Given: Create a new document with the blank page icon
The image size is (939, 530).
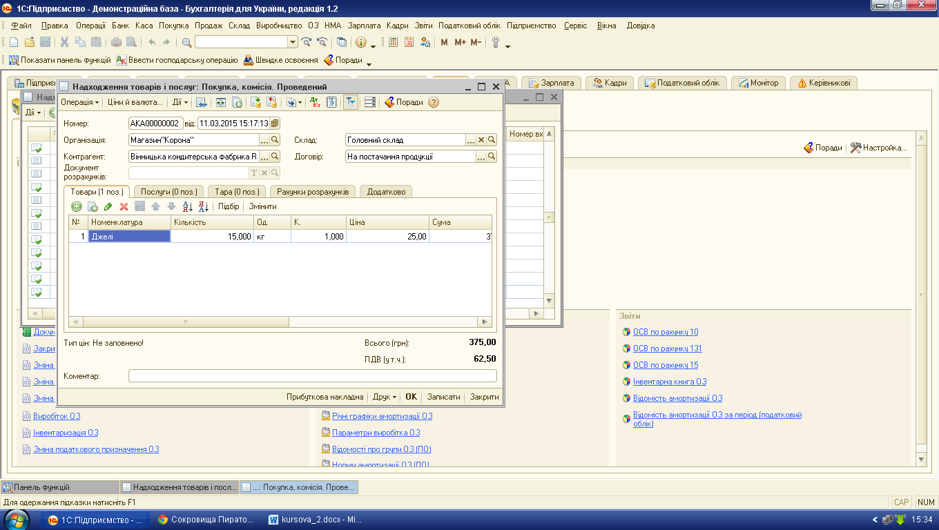Looking at the screenshot, I should pyautogui.click(x=13, y=42).
